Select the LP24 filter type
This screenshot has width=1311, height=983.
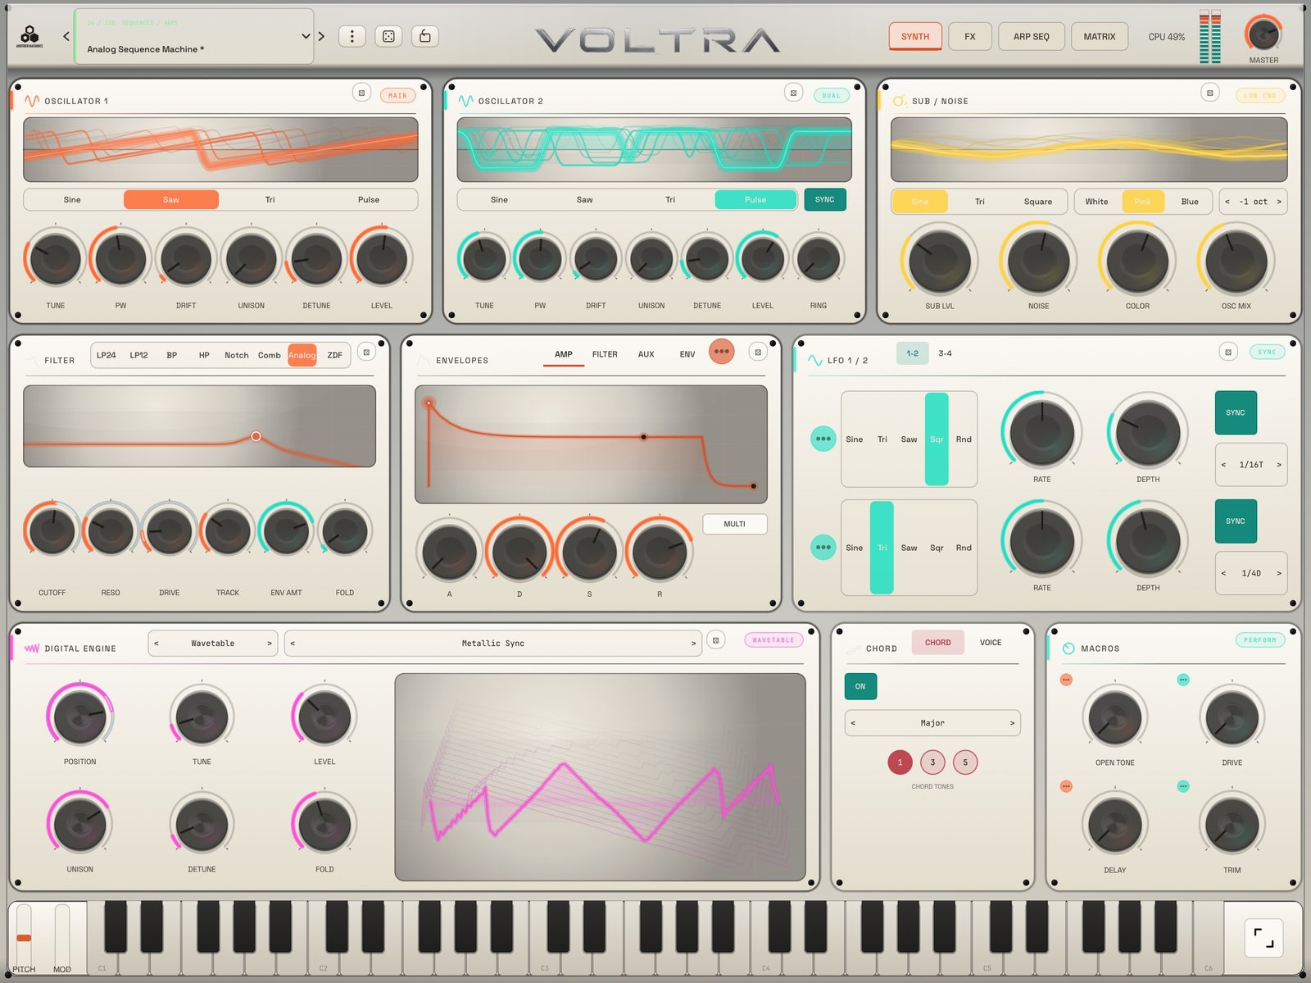pyautogui.click(x=106, y=355)
